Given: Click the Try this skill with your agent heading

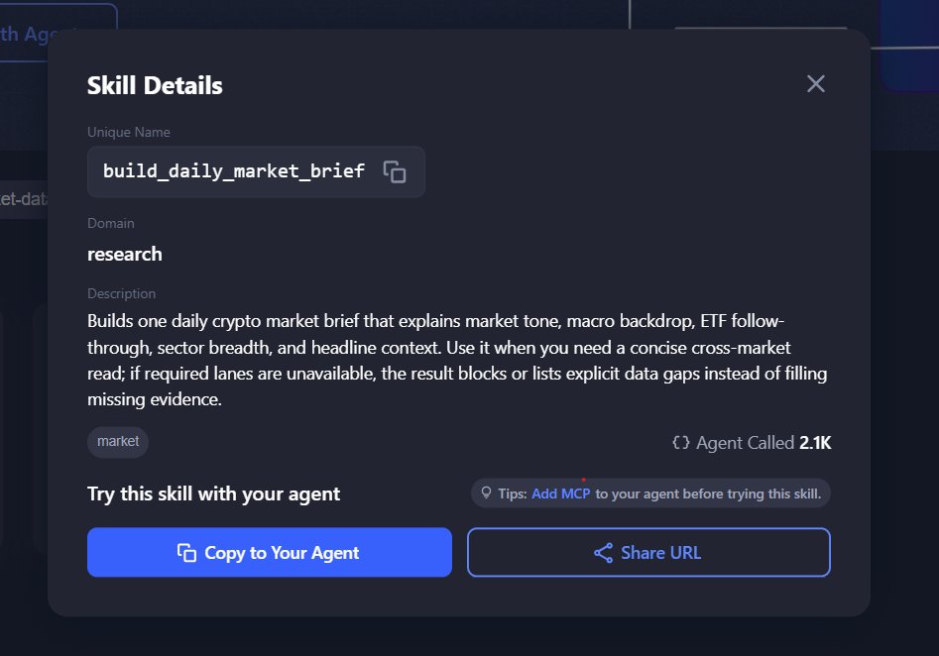Looking at the screenshot, I should pos(214,493).
